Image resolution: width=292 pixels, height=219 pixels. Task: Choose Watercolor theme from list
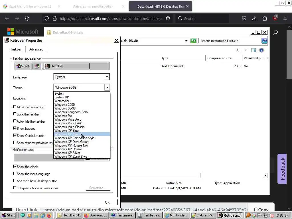pyautogui.click(x=82, y=101)
